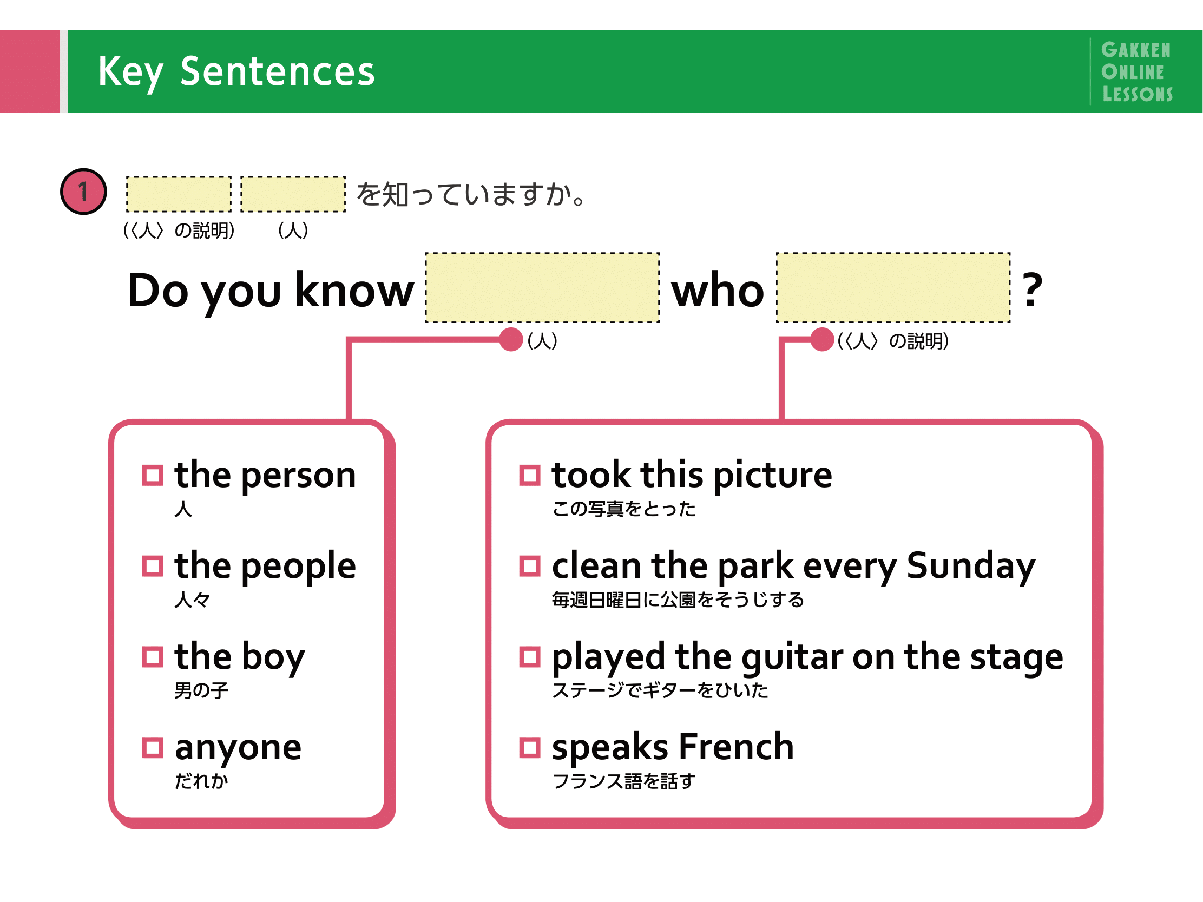Click the pink dot under person blank
1203x902 pixels.
[511, 340]
